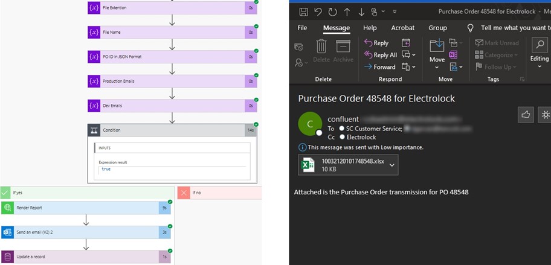Open the IM reply chat-bubble dropdown
This screenshot has height=265, width=551.
[408, 55]
